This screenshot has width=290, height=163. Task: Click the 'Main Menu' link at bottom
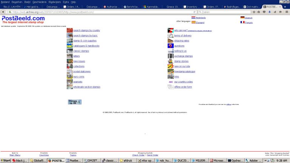click(15, 155)
